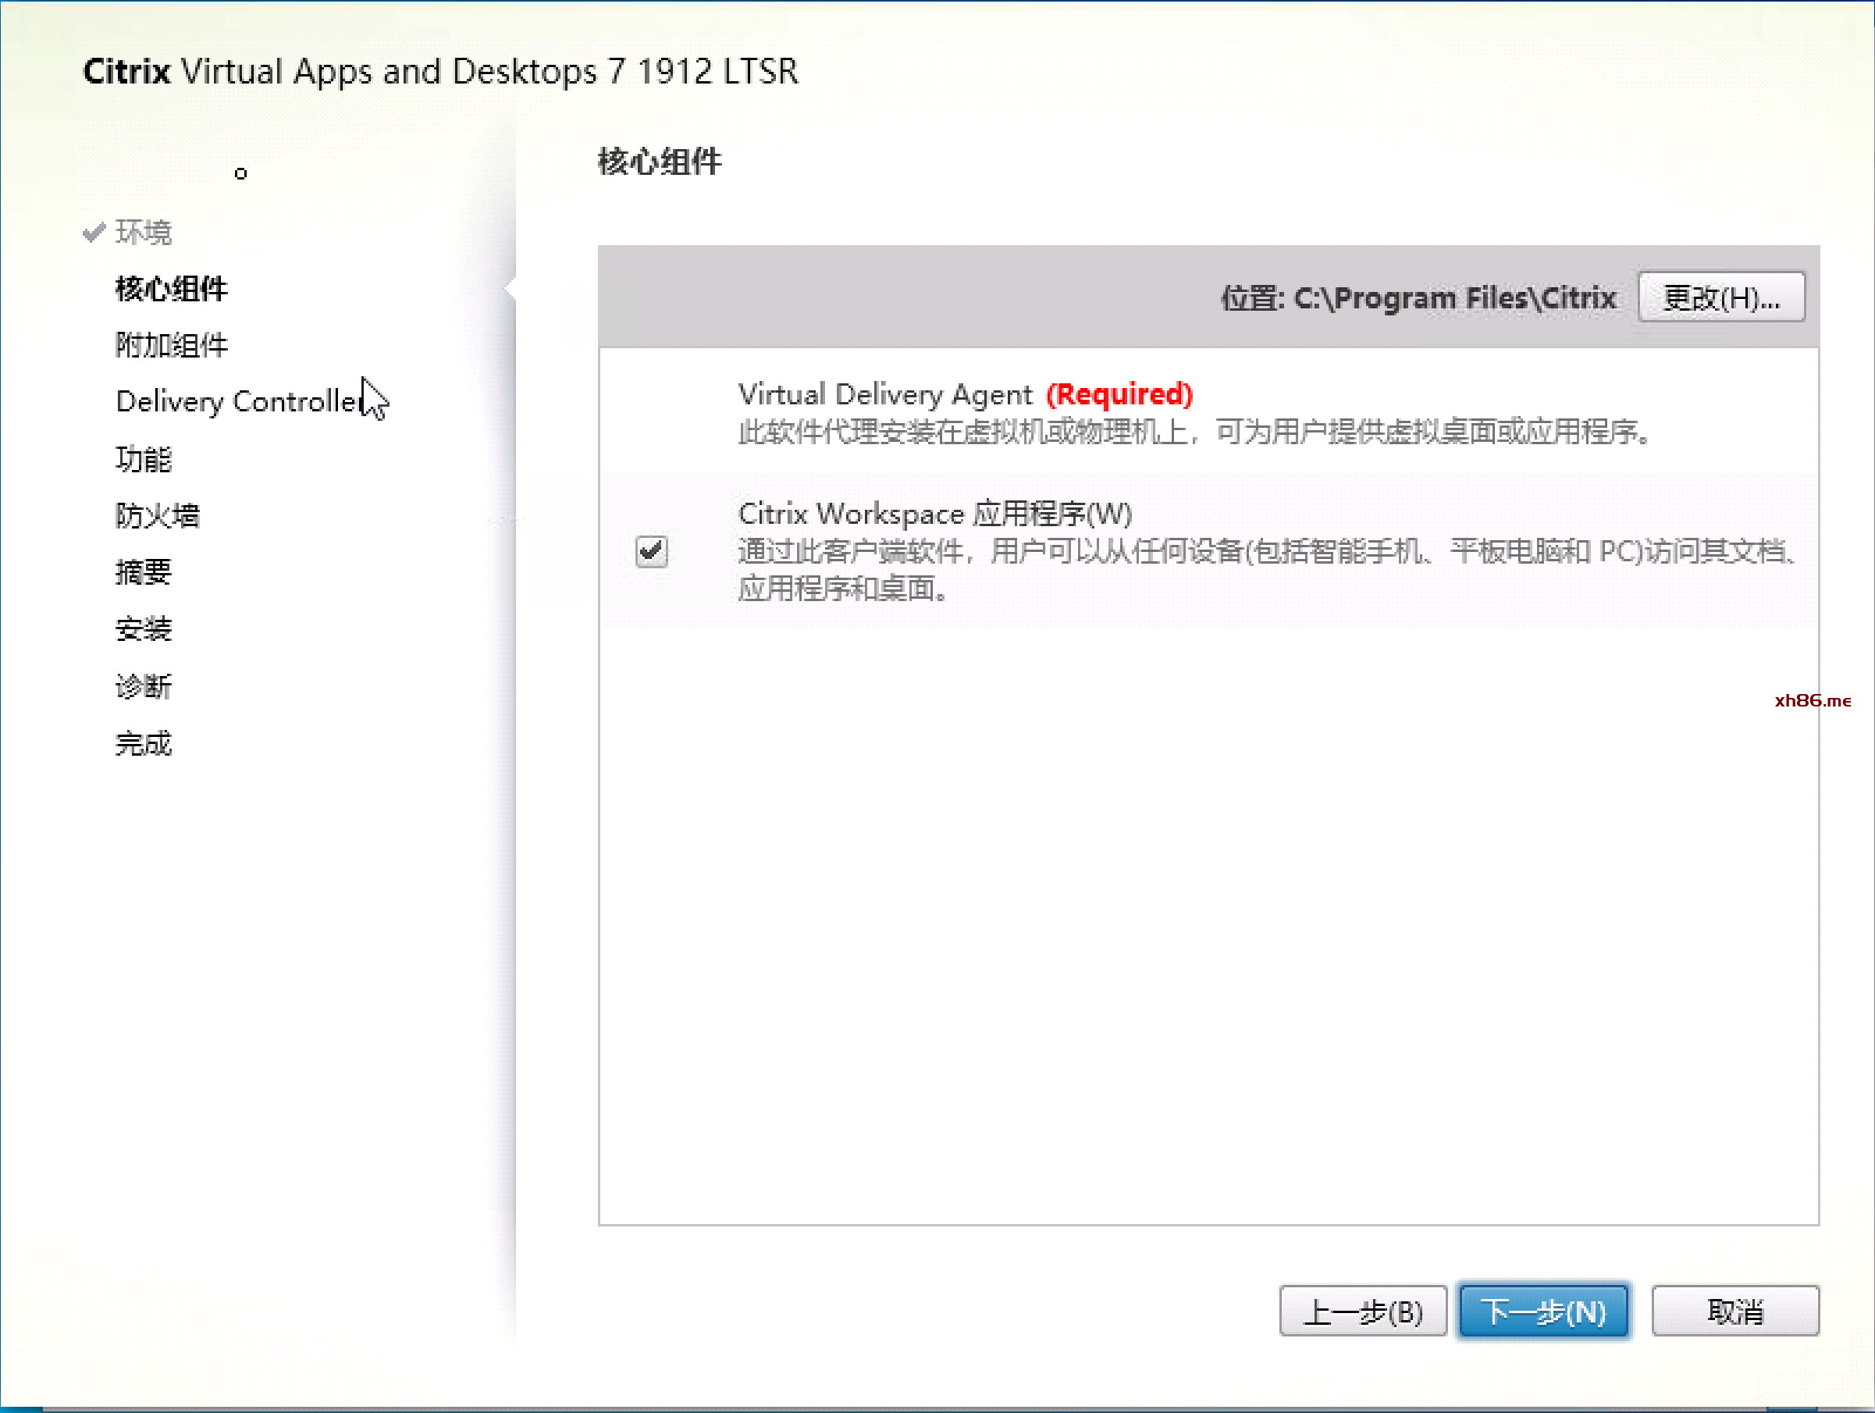The image size is (1875, 1413).
Task: Open the 安装 wizard step
Action: coord(144,629)
